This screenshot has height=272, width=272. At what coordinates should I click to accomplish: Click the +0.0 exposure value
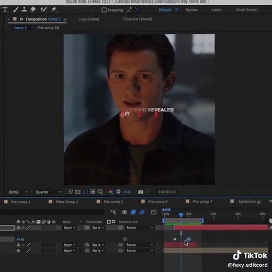pyautogui.click(x=127, y=192)
